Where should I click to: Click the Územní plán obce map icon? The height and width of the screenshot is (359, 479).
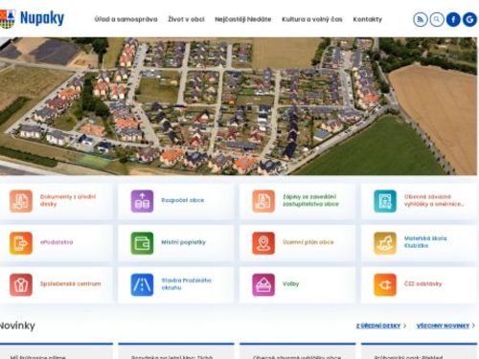coord(263,243)
